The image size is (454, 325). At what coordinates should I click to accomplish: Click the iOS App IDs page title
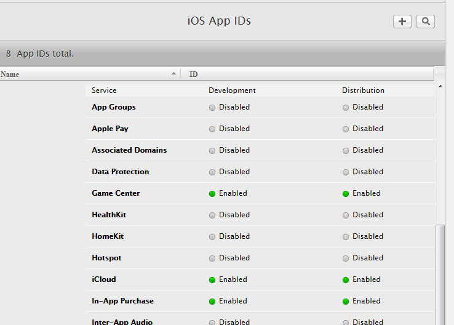(x=219, y=21)
